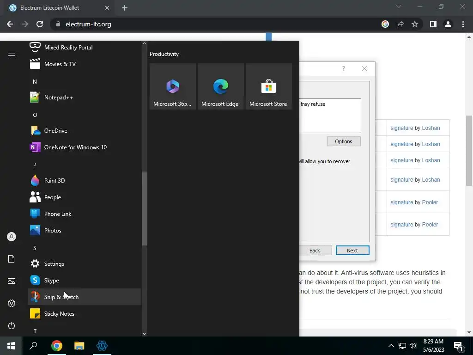This screenshot has height=355, width=473.
Task: Expand Start menu hamburger navigation
Action: click(x=12, y=54)
